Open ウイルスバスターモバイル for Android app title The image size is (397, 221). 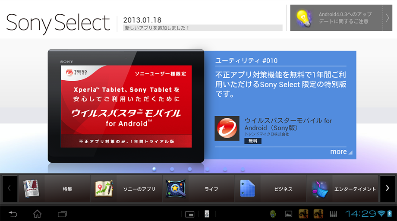288,124
